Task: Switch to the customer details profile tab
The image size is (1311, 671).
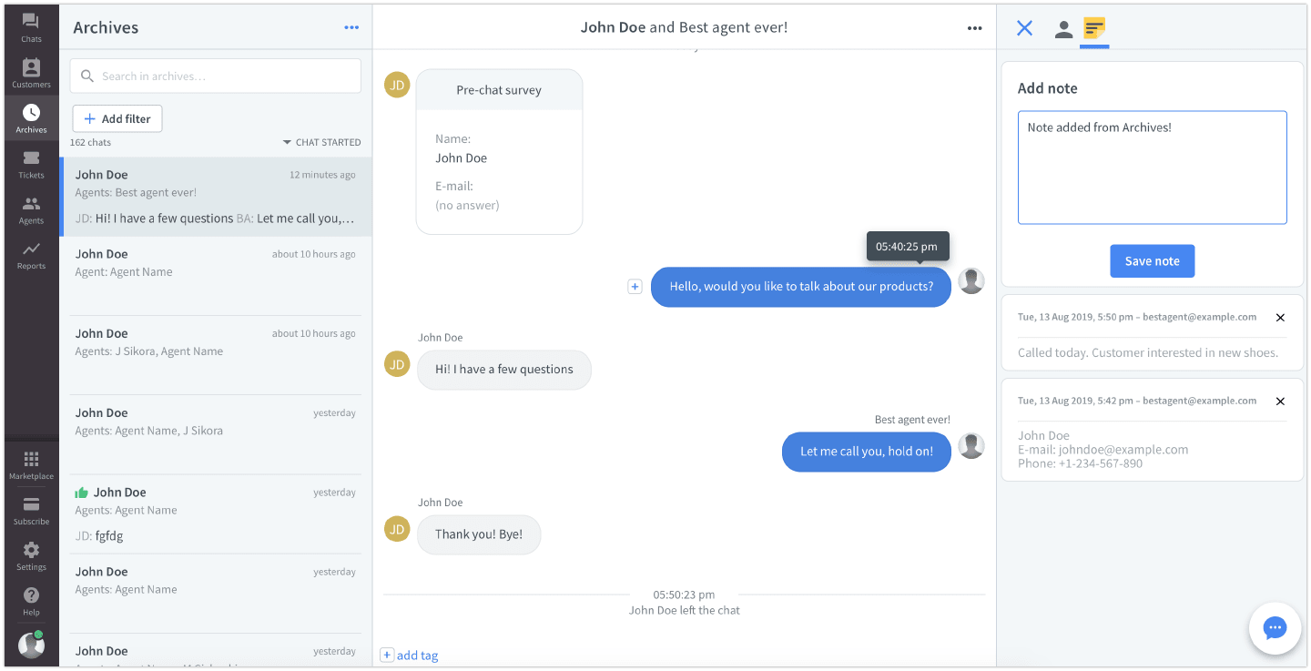Action: coord(1063,28)
